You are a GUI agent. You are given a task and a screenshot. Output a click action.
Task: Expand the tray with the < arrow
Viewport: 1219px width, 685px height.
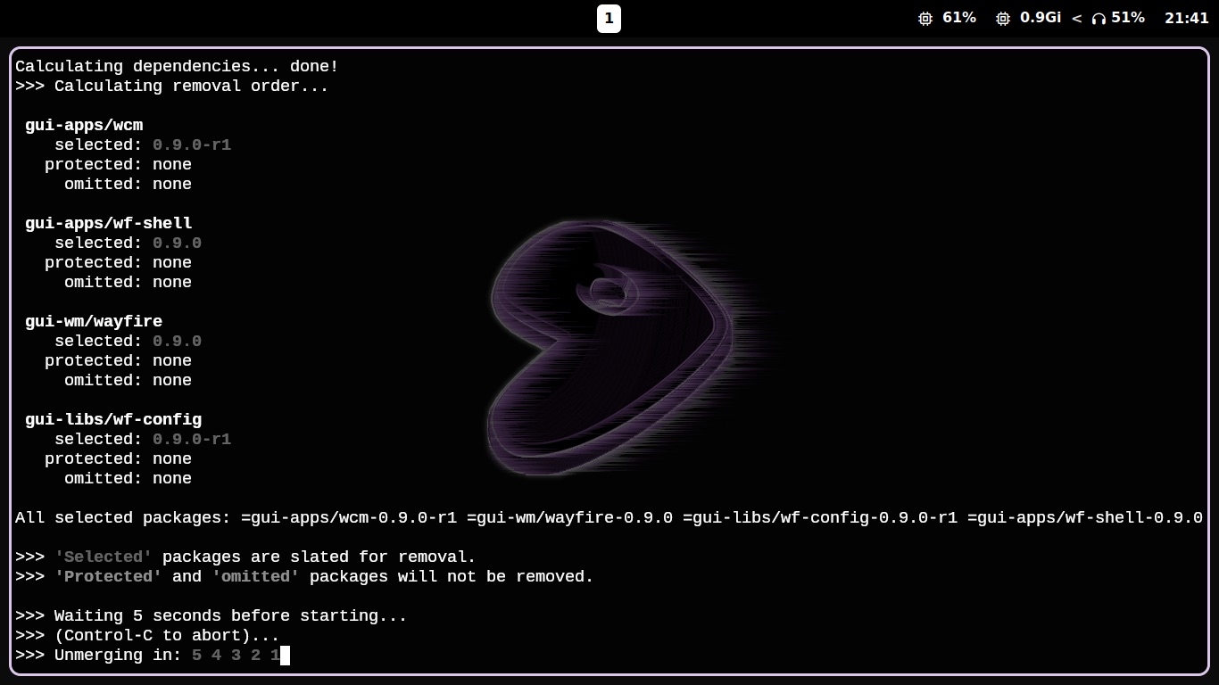pos(1076,19)
